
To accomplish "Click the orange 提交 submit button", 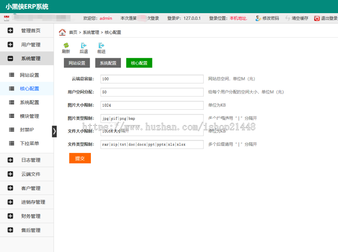I will pos(80,158).
